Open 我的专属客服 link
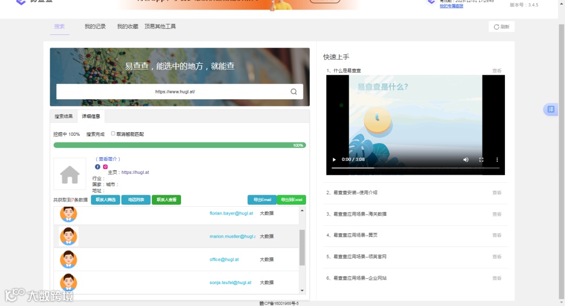This screenshot has height=306, width=565. (x=451, y=6)
